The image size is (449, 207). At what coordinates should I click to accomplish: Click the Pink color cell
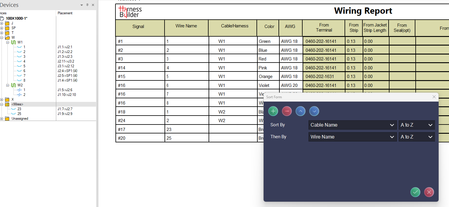[268, 68]
